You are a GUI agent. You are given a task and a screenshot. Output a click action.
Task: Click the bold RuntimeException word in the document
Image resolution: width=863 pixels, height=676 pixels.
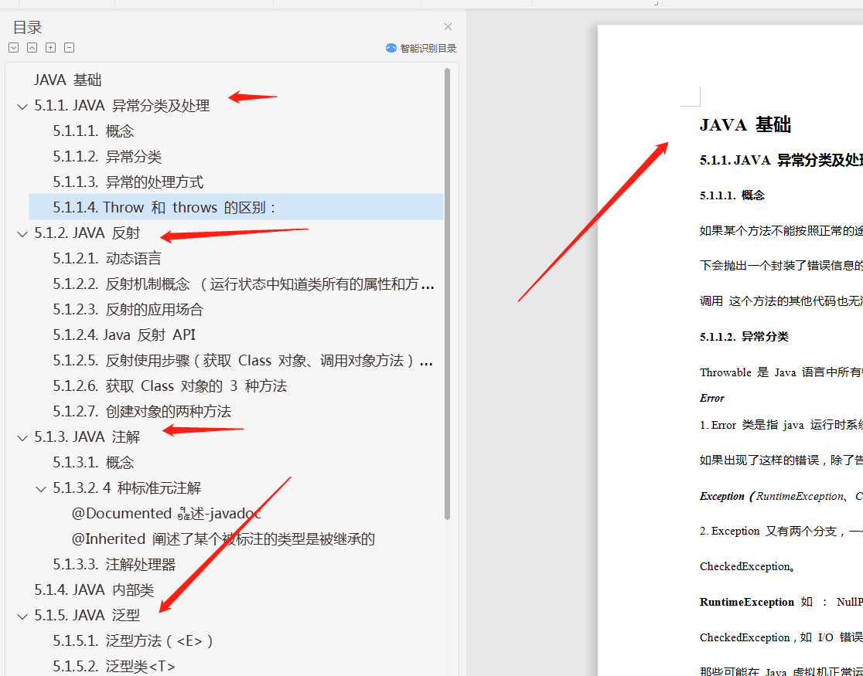(x=747, y=602)
